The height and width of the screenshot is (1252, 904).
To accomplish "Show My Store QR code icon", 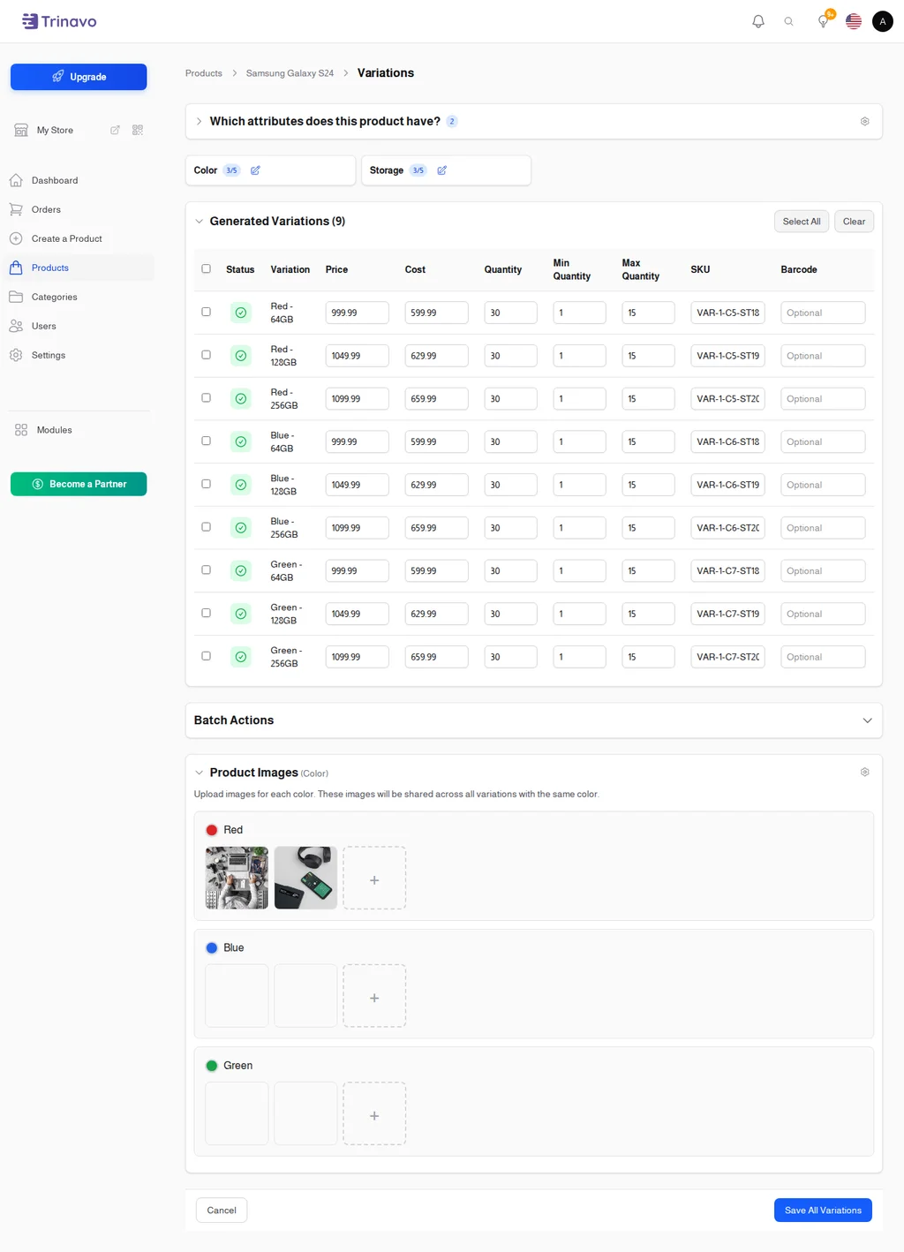I will 138,130.
